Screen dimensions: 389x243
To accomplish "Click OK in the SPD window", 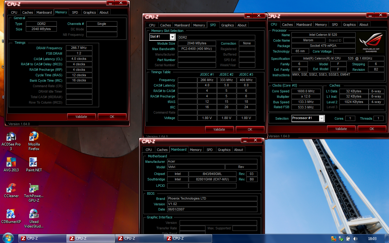I will (250, 129).
